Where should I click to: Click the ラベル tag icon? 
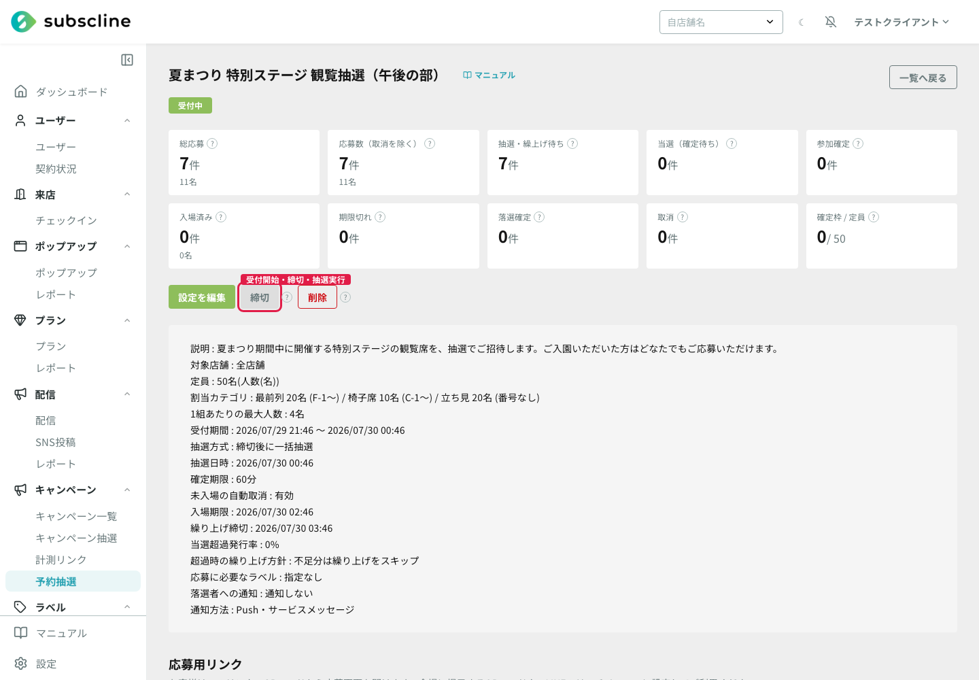point(21,607)
